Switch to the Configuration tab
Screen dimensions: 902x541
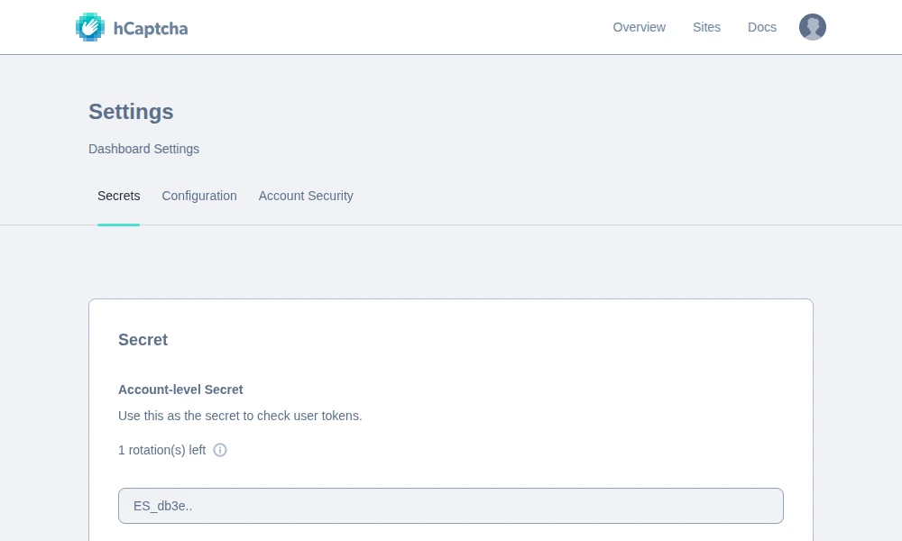(x=199, y=196)
